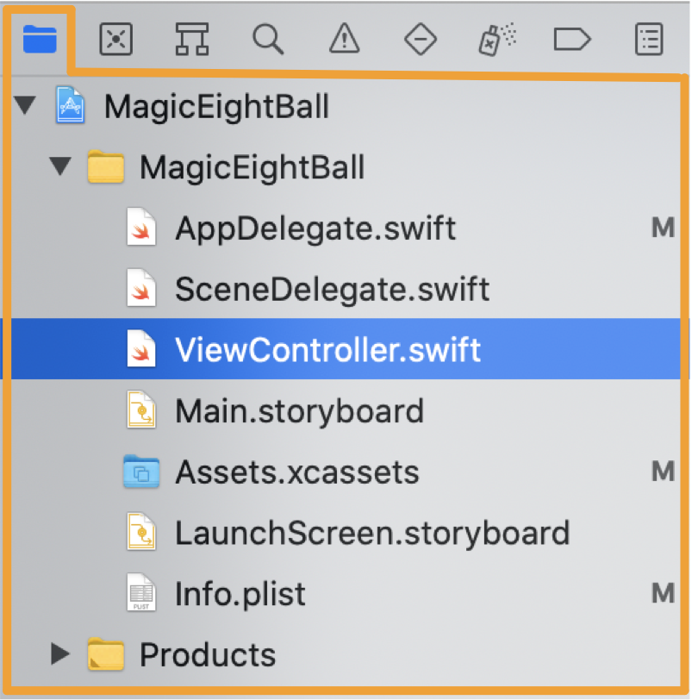
Task: Collapse the MagicEightBall yellow folder group
Action: click(x=60, y=166)
